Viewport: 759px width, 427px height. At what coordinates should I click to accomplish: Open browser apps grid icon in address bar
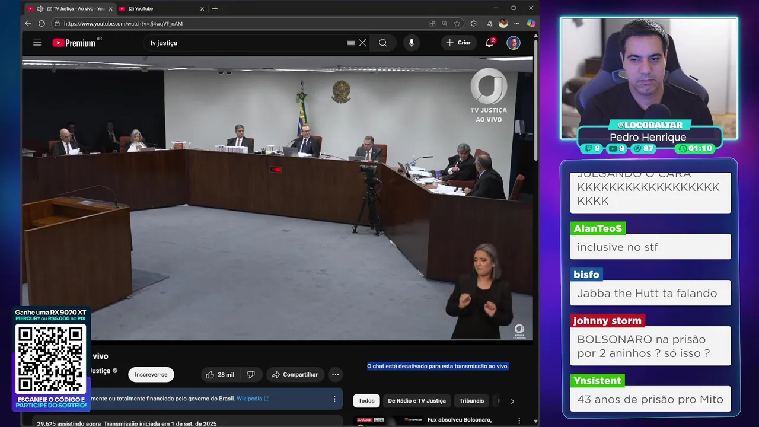coord(432,24)
